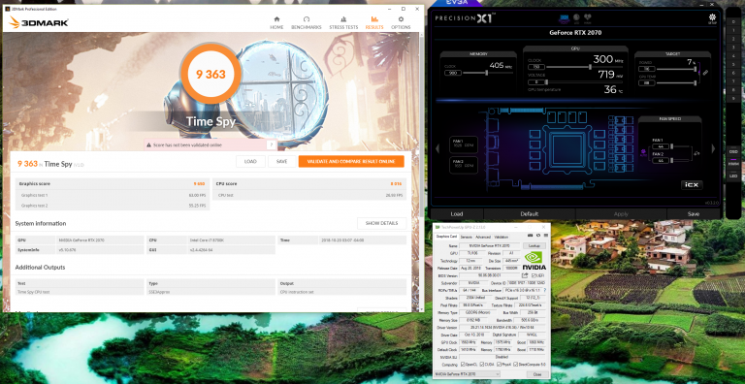
Task: Toggle the DirectCompute 5.0 checkbox
Action: tap(515, 364)
